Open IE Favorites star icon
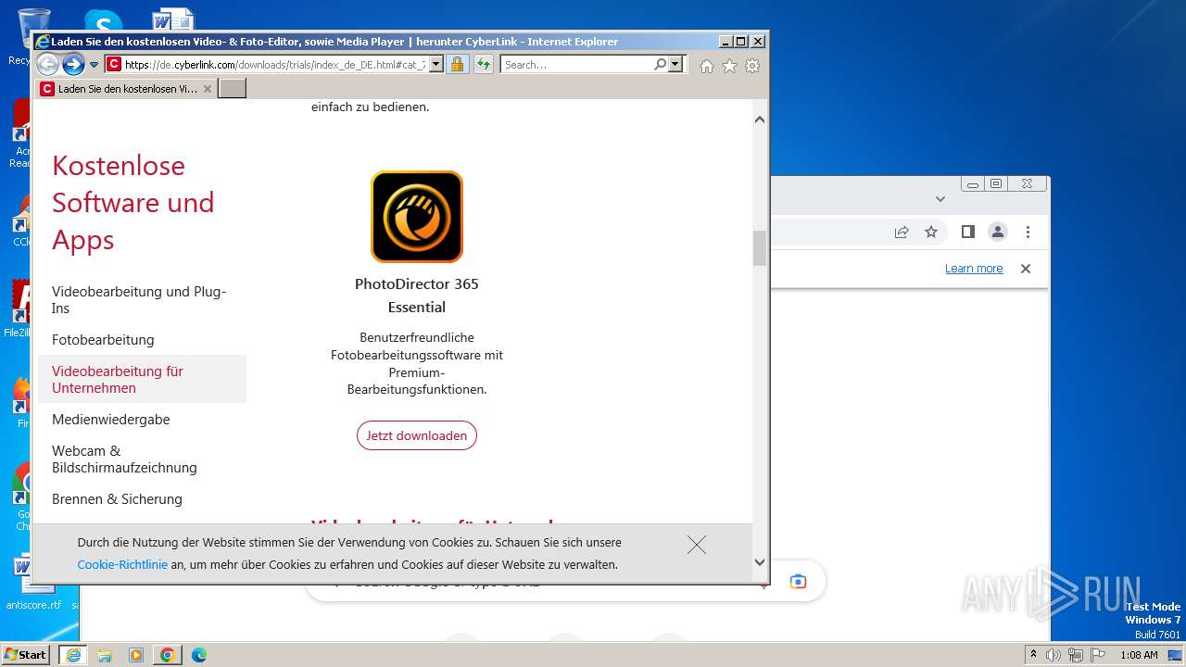 point(729,66)
